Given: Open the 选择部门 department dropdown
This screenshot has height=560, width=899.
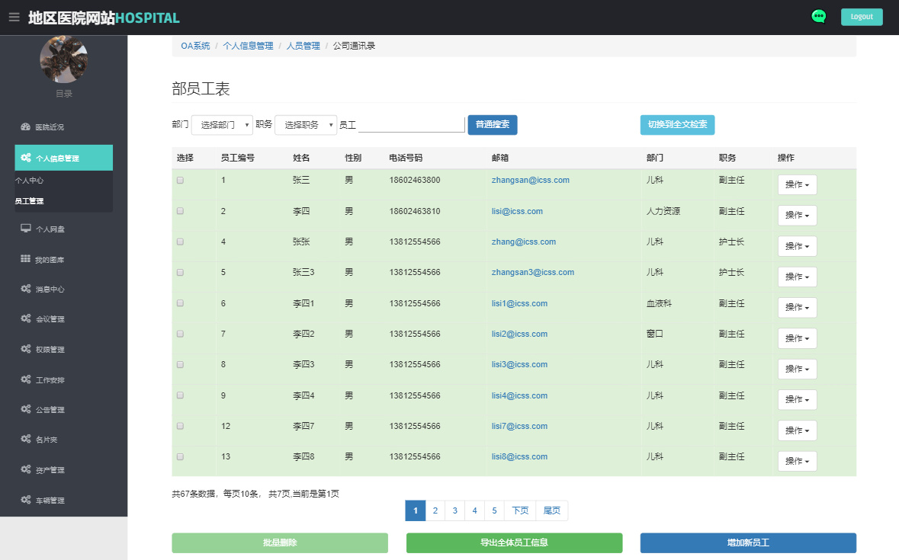Looking at the screenshot, I should click(222, 125).
